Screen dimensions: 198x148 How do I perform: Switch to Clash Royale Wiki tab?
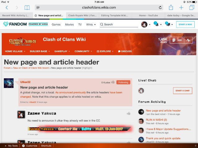point(82,15)
